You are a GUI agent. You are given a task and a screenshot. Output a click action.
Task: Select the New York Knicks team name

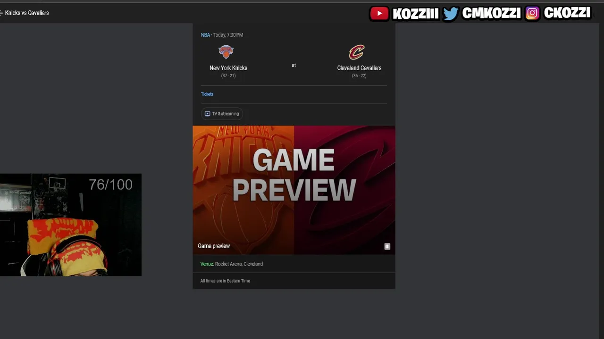(228, 68)
